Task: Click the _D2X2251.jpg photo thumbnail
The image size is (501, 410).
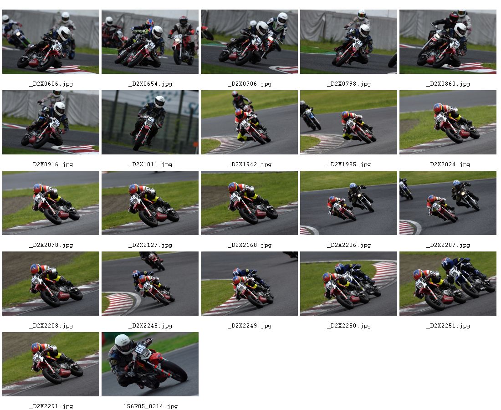Action: click(448, 283)
